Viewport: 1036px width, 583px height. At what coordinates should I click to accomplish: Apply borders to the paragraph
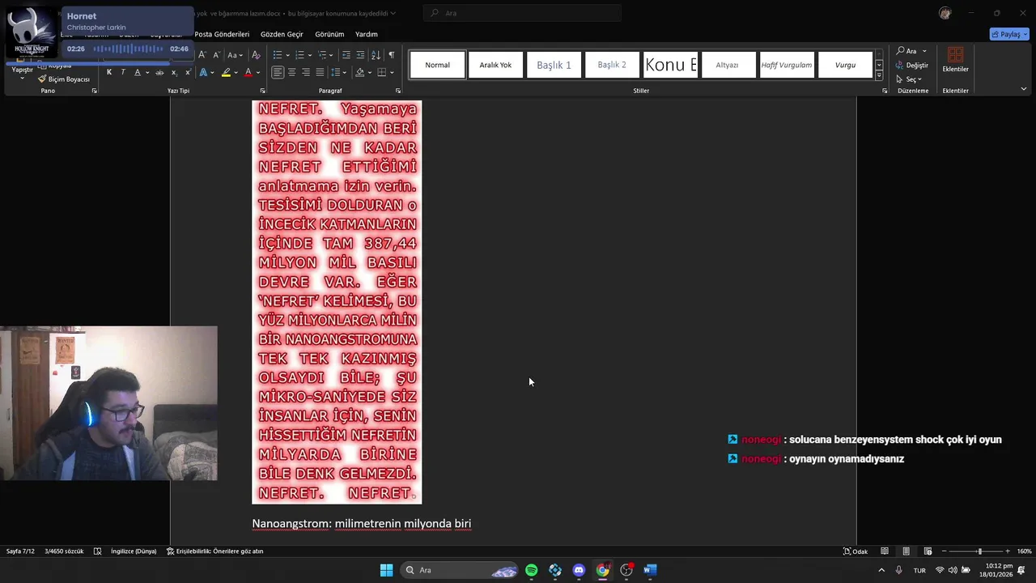pos(381,72)
